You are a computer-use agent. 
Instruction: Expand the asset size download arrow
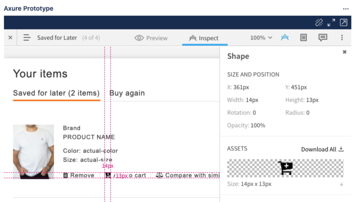[x=341, y=184]
